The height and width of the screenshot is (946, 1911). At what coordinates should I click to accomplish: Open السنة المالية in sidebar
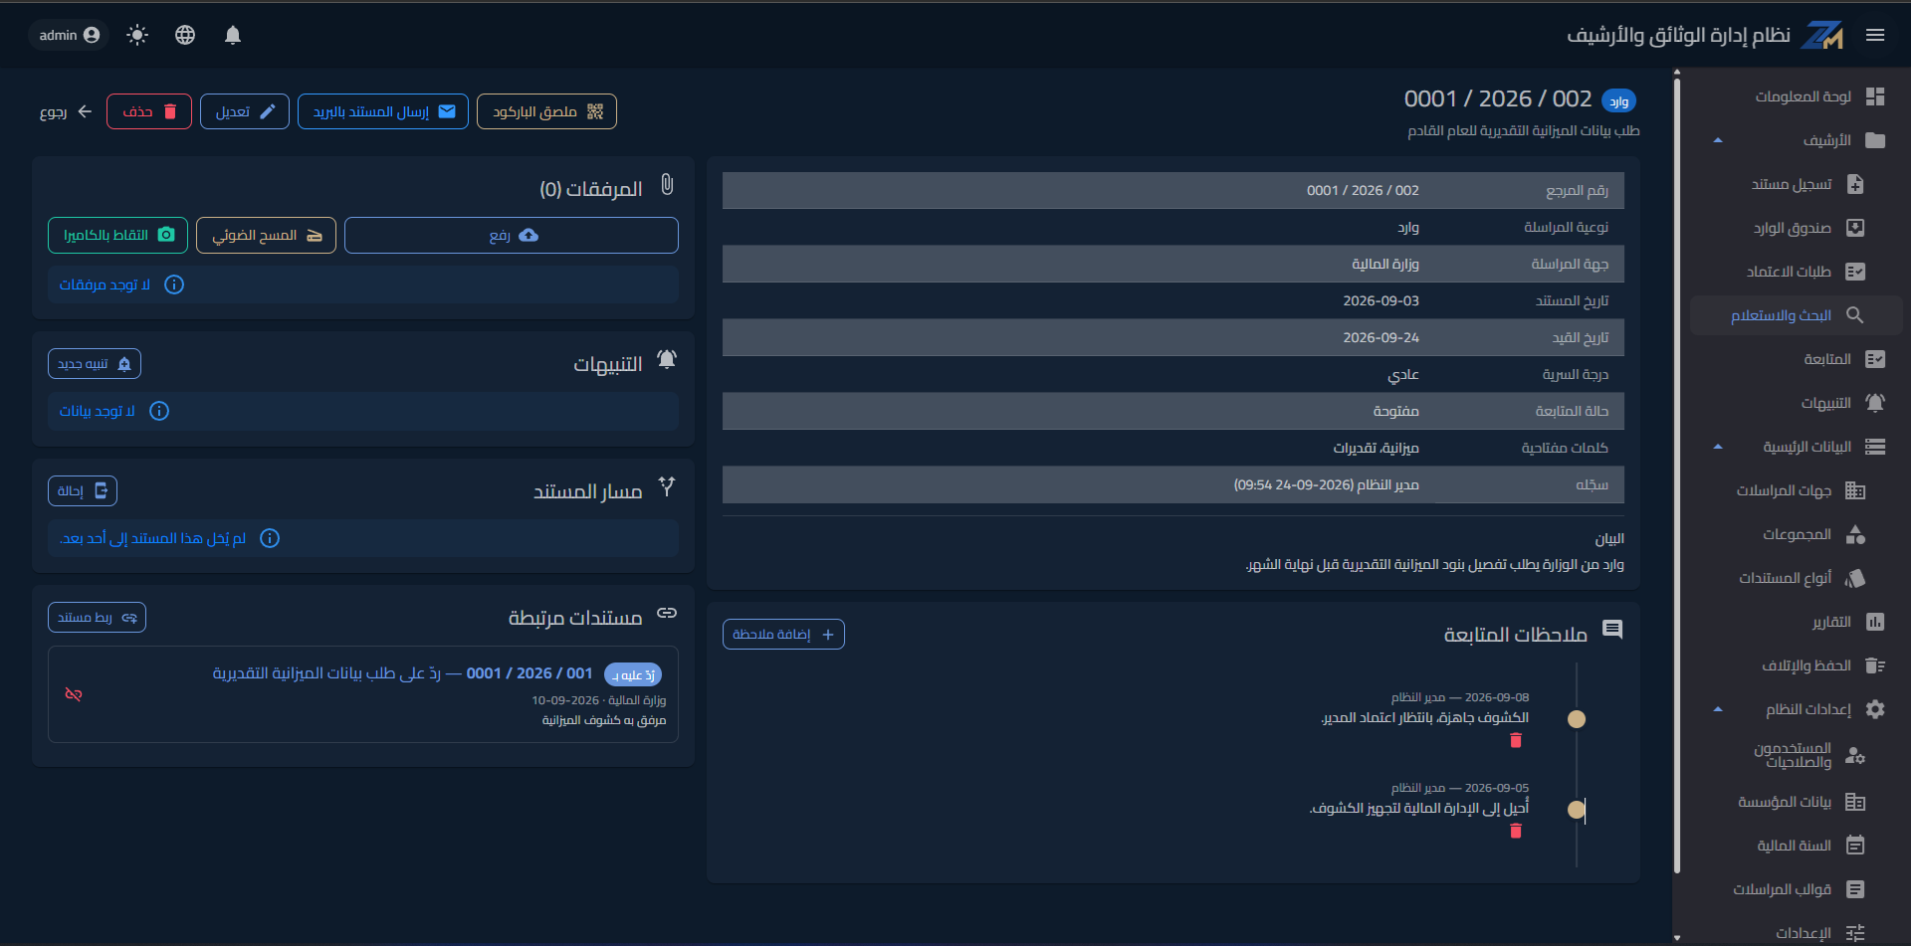click(1797, 846)
